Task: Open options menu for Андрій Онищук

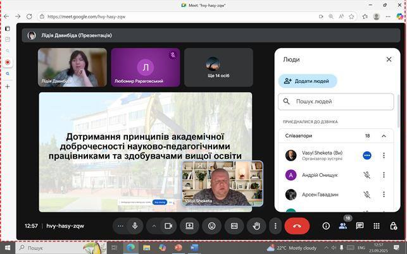Action: tap(384, 175)
